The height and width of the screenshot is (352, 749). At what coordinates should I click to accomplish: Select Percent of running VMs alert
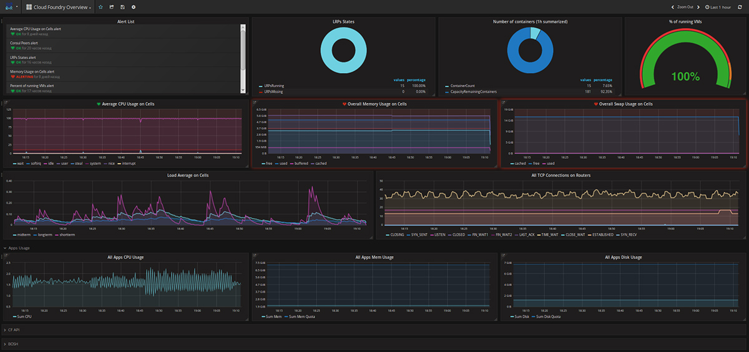point(123,87)
